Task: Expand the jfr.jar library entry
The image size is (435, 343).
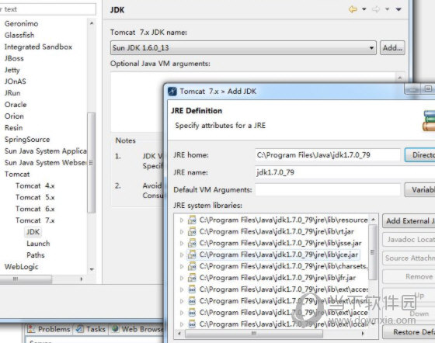Action: 182,278
